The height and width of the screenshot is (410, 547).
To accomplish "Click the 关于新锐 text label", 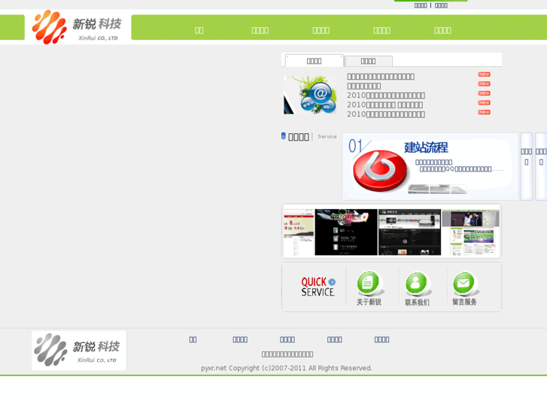I will pyautogui.click(x=369, y=302).
